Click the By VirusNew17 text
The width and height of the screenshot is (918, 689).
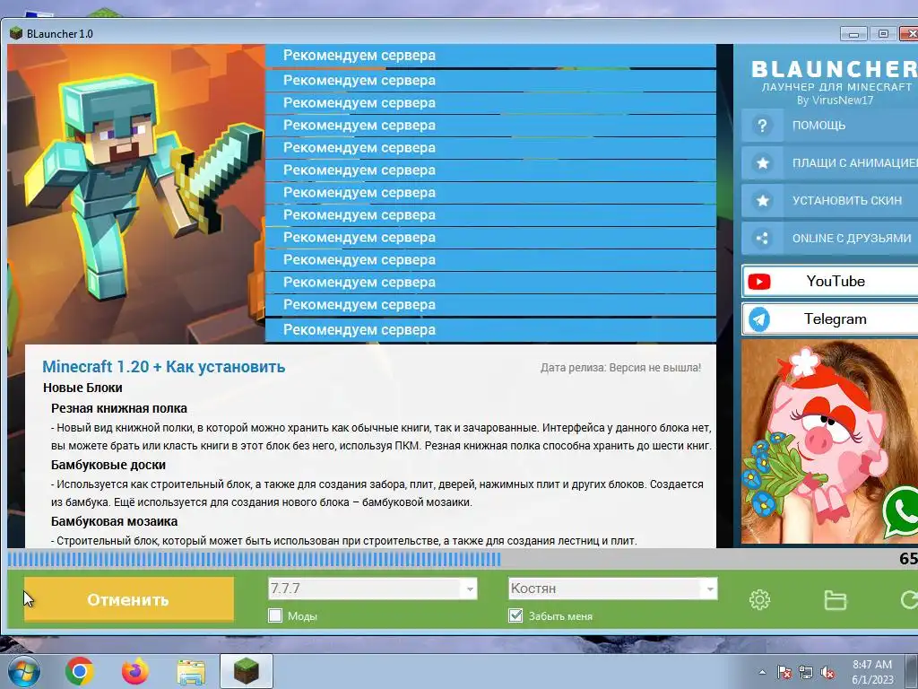click(835, 100)
